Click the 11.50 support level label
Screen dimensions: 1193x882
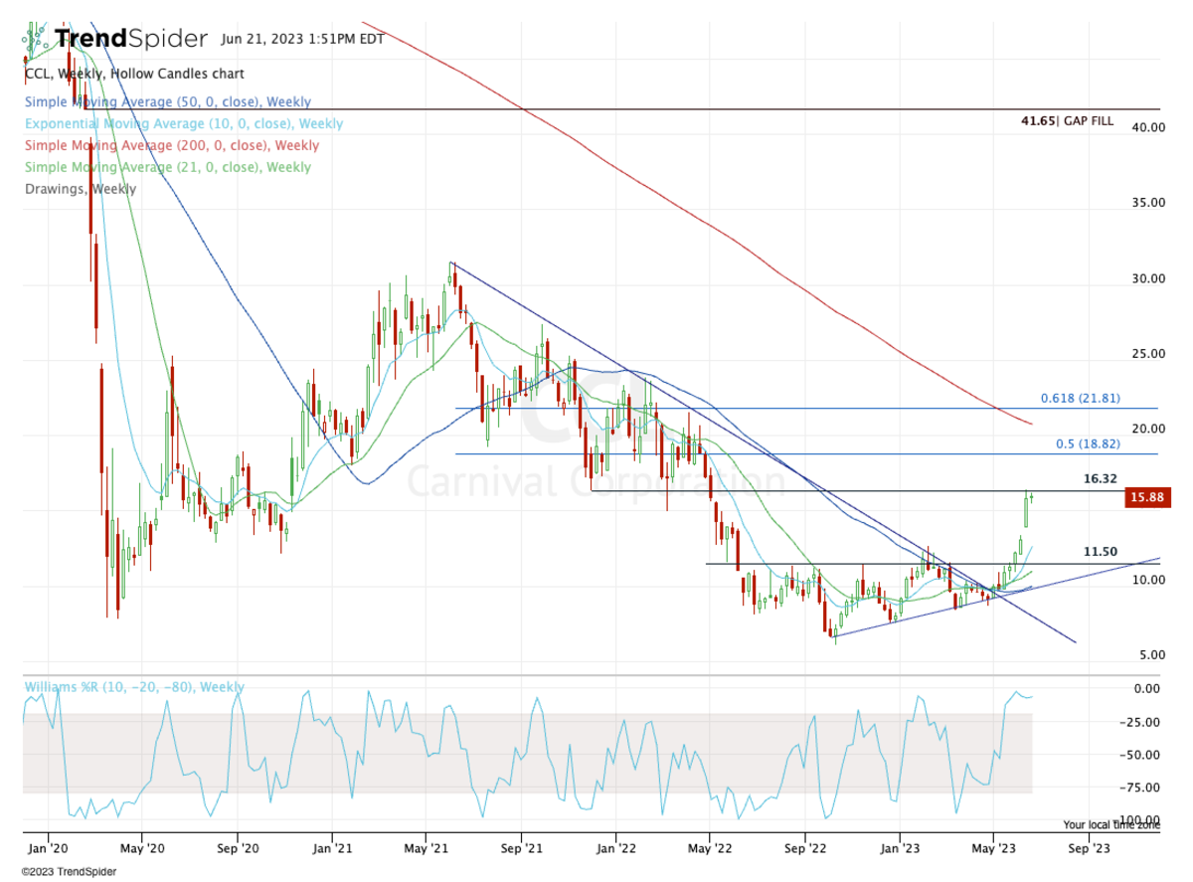[1099, 551]
